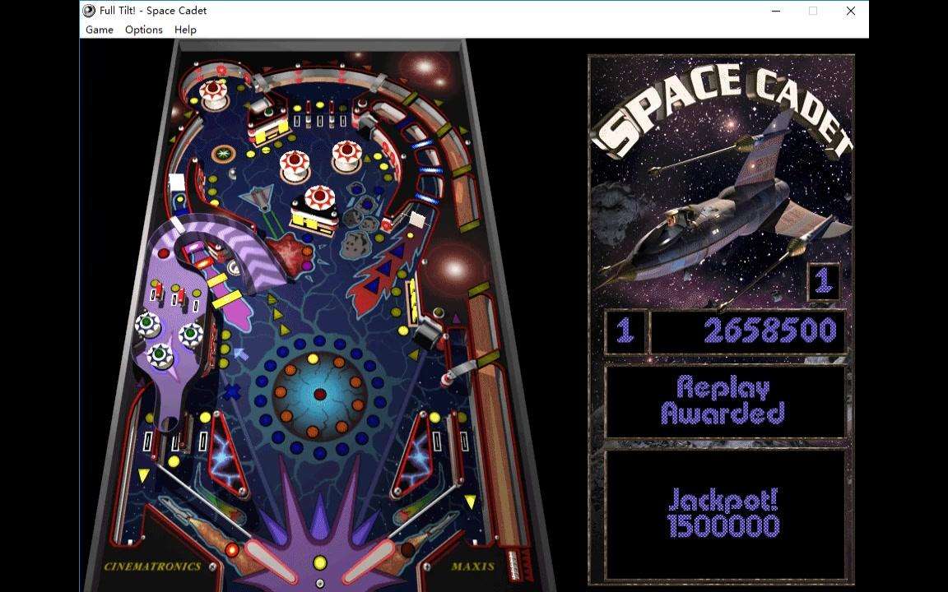Click the score display showing 2658500
Image resolution: width=948 pixels, height=592 pixels.
pos(747,331)
